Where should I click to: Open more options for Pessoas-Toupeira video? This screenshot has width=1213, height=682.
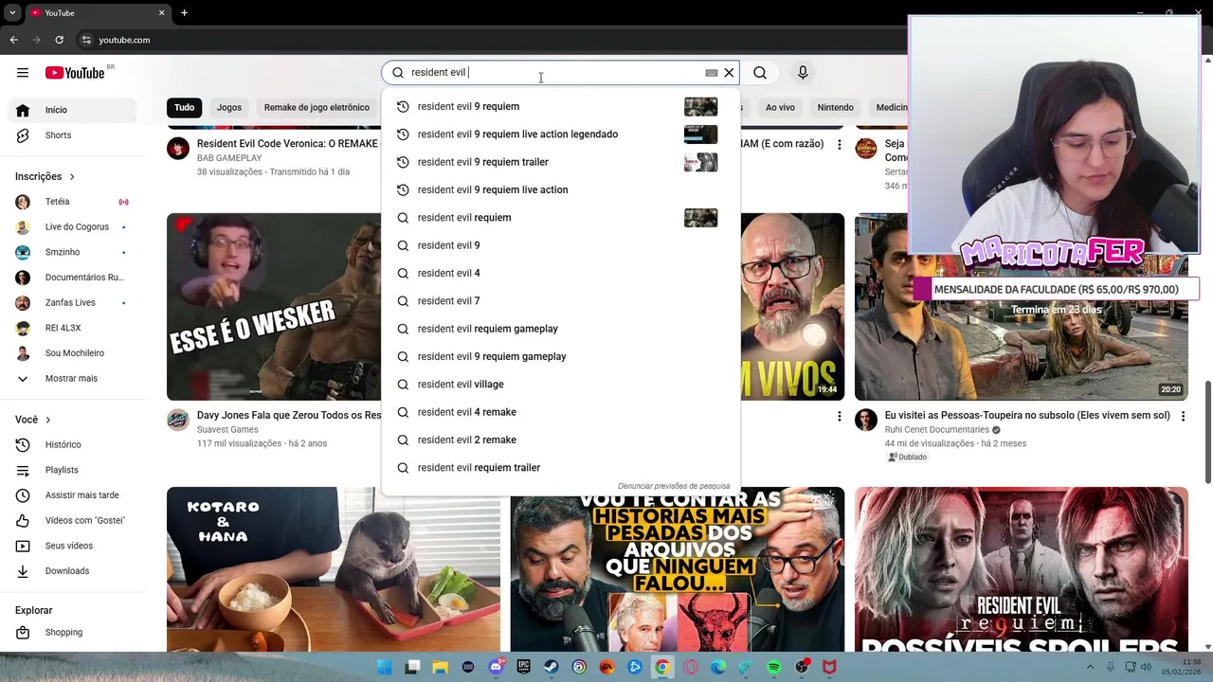point(1183,416)
